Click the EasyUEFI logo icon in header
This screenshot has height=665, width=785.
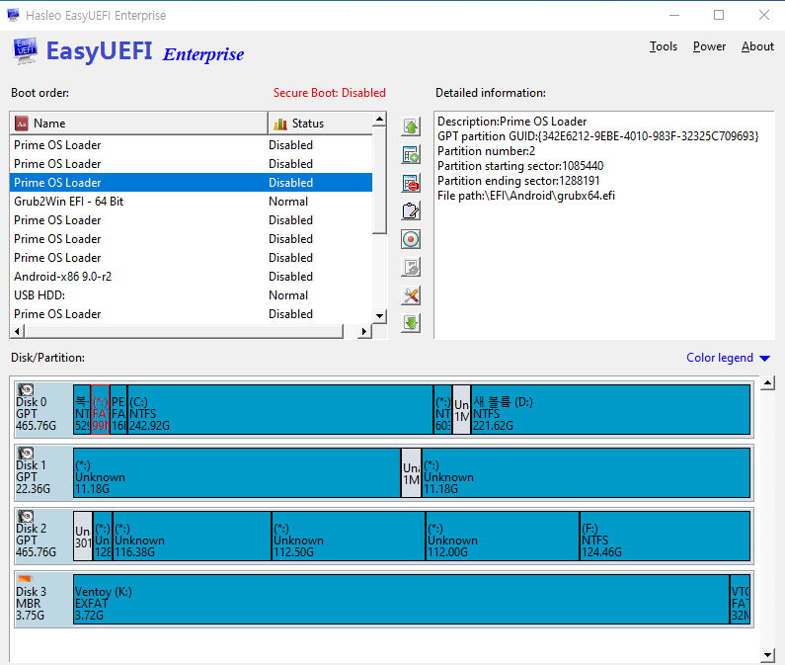(x=25, y=50)
